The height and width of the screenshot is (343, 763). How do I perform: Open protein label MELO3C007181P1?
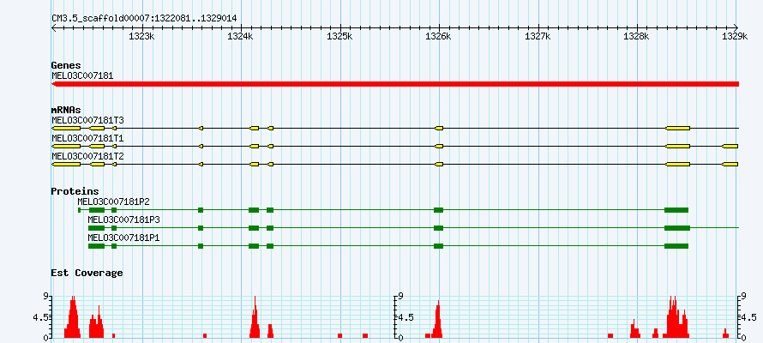point(123,238)
